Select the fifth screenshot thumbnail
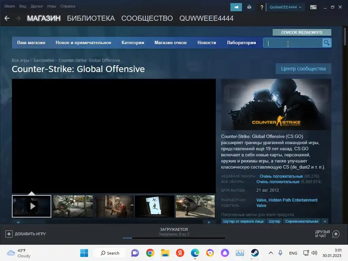The height and width of the screenshot is (261, 348). (x=195, y=206)
